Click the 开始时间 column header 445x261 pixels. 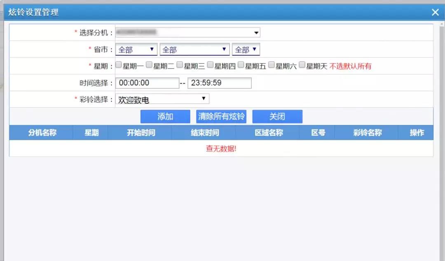141,133
